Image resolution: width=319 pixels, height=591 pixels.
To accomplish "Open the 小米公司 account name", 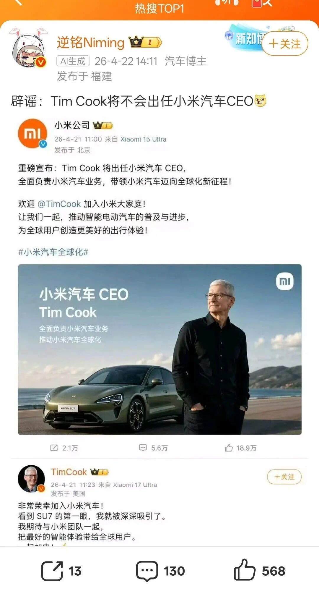I will point(72,125).
